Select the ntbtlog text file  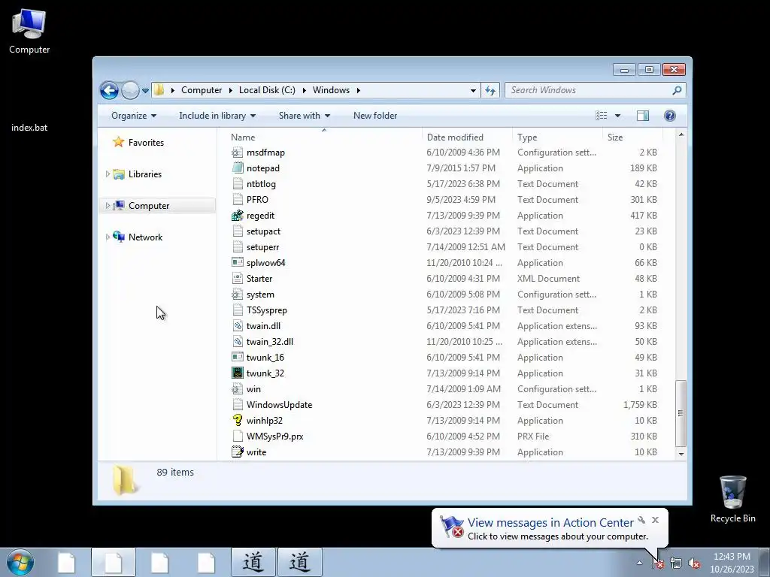coord(261,184)
